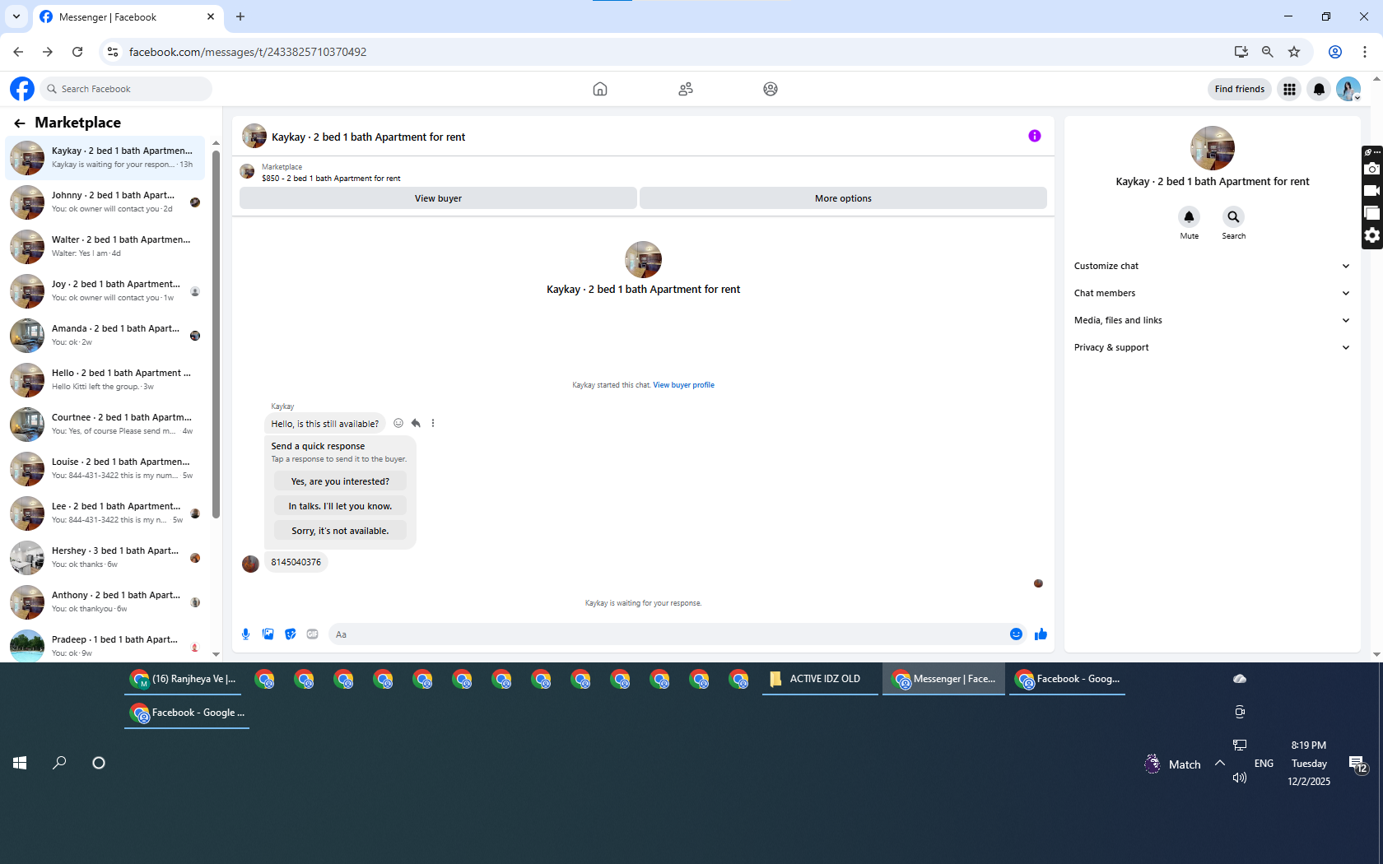Expand Privacy & support section

click(x=1212, y=347)
